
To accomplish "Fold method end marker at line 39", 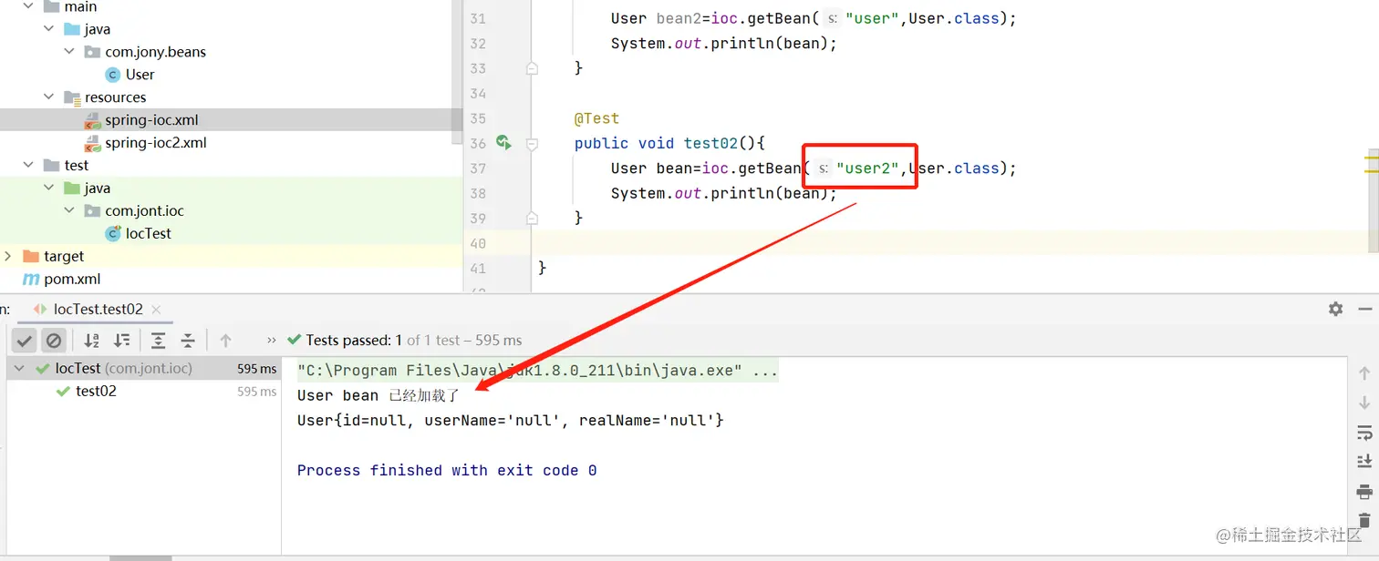I will click(532, 219).
